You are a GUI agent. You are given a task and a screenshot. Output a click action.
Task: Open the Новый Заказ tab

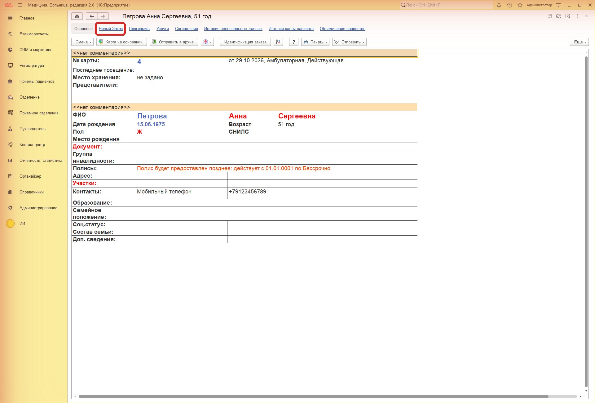[111, 29]
